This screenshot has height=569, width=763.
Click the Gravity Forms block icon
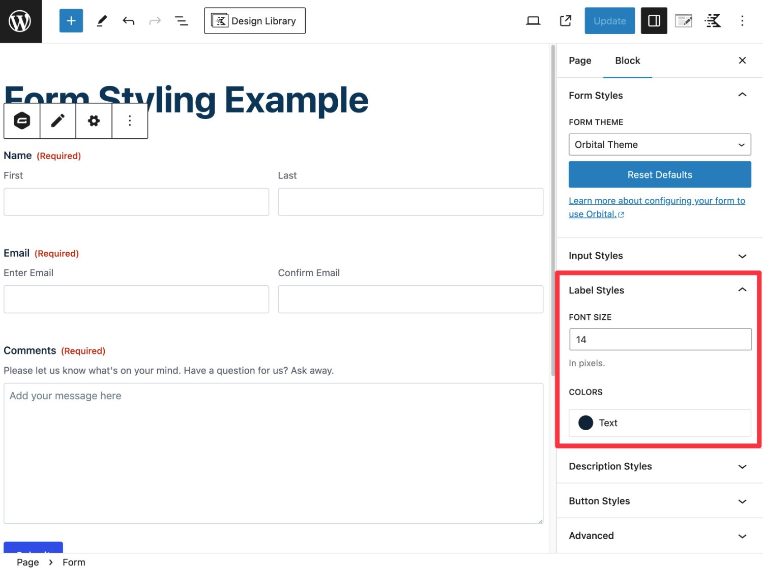[x=22, y=121]
